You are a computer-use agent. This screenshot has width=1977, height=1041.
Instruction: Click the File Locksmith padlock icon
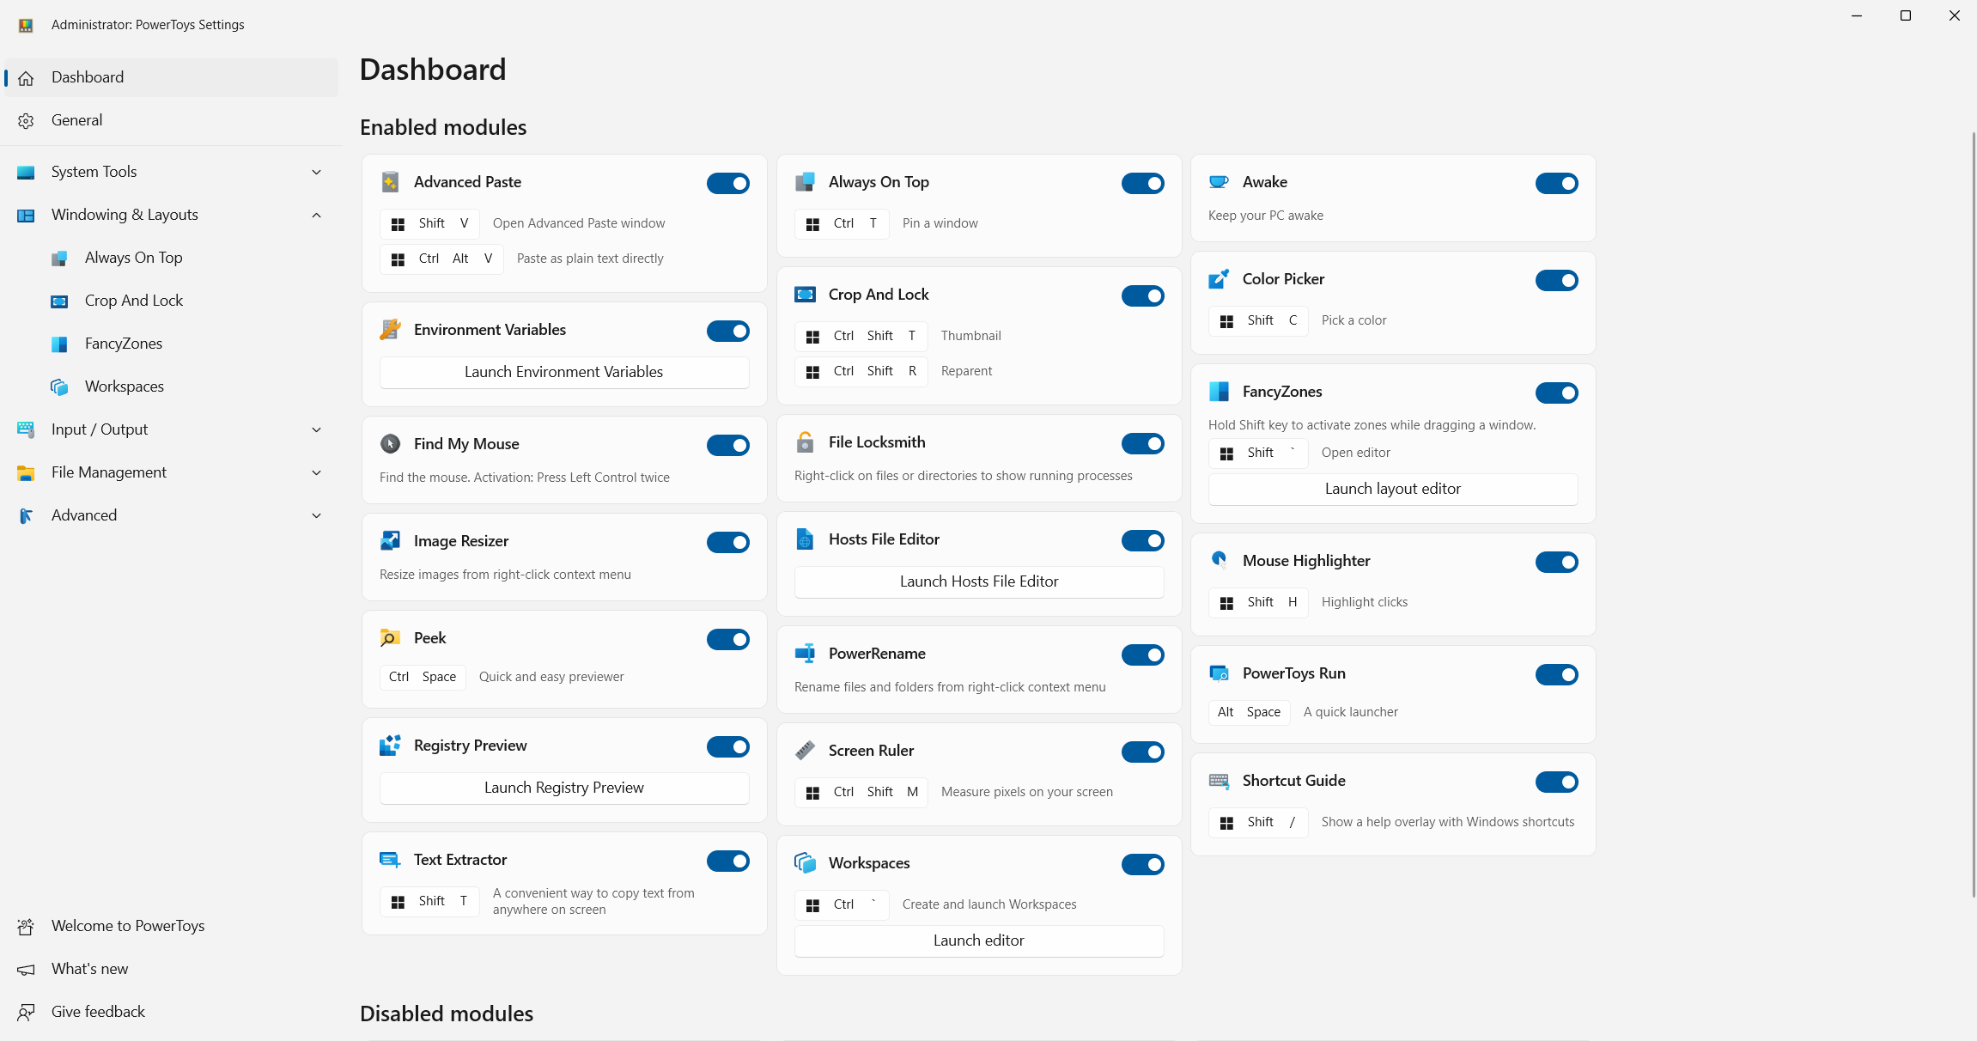coord(805,442)
